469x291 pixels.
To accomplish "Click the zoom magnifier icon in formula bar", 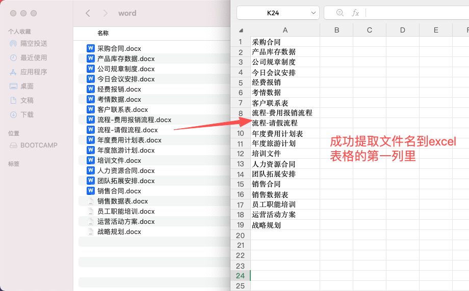I will 340,13.
